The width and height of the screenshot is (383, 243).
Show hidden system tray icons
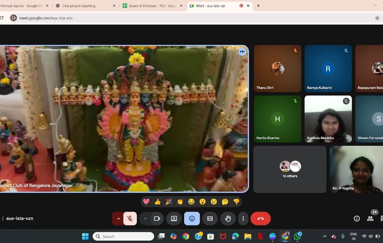325,236
